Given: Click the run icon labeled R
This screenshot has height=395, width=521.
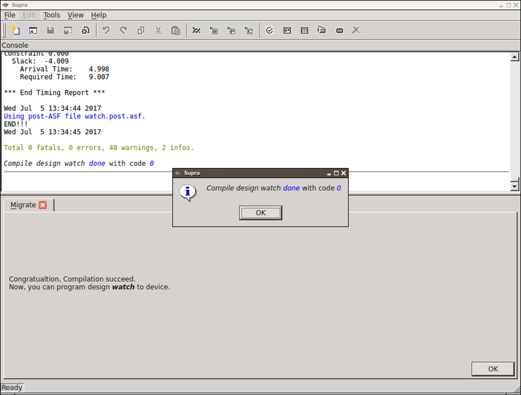Looking at the screenshot, I should [214, 30].
